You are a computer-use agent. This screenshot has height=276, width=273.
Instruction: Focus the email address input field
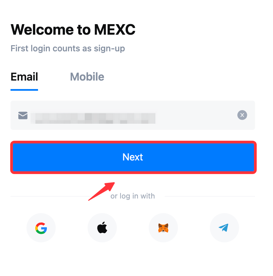click(133, 115)
